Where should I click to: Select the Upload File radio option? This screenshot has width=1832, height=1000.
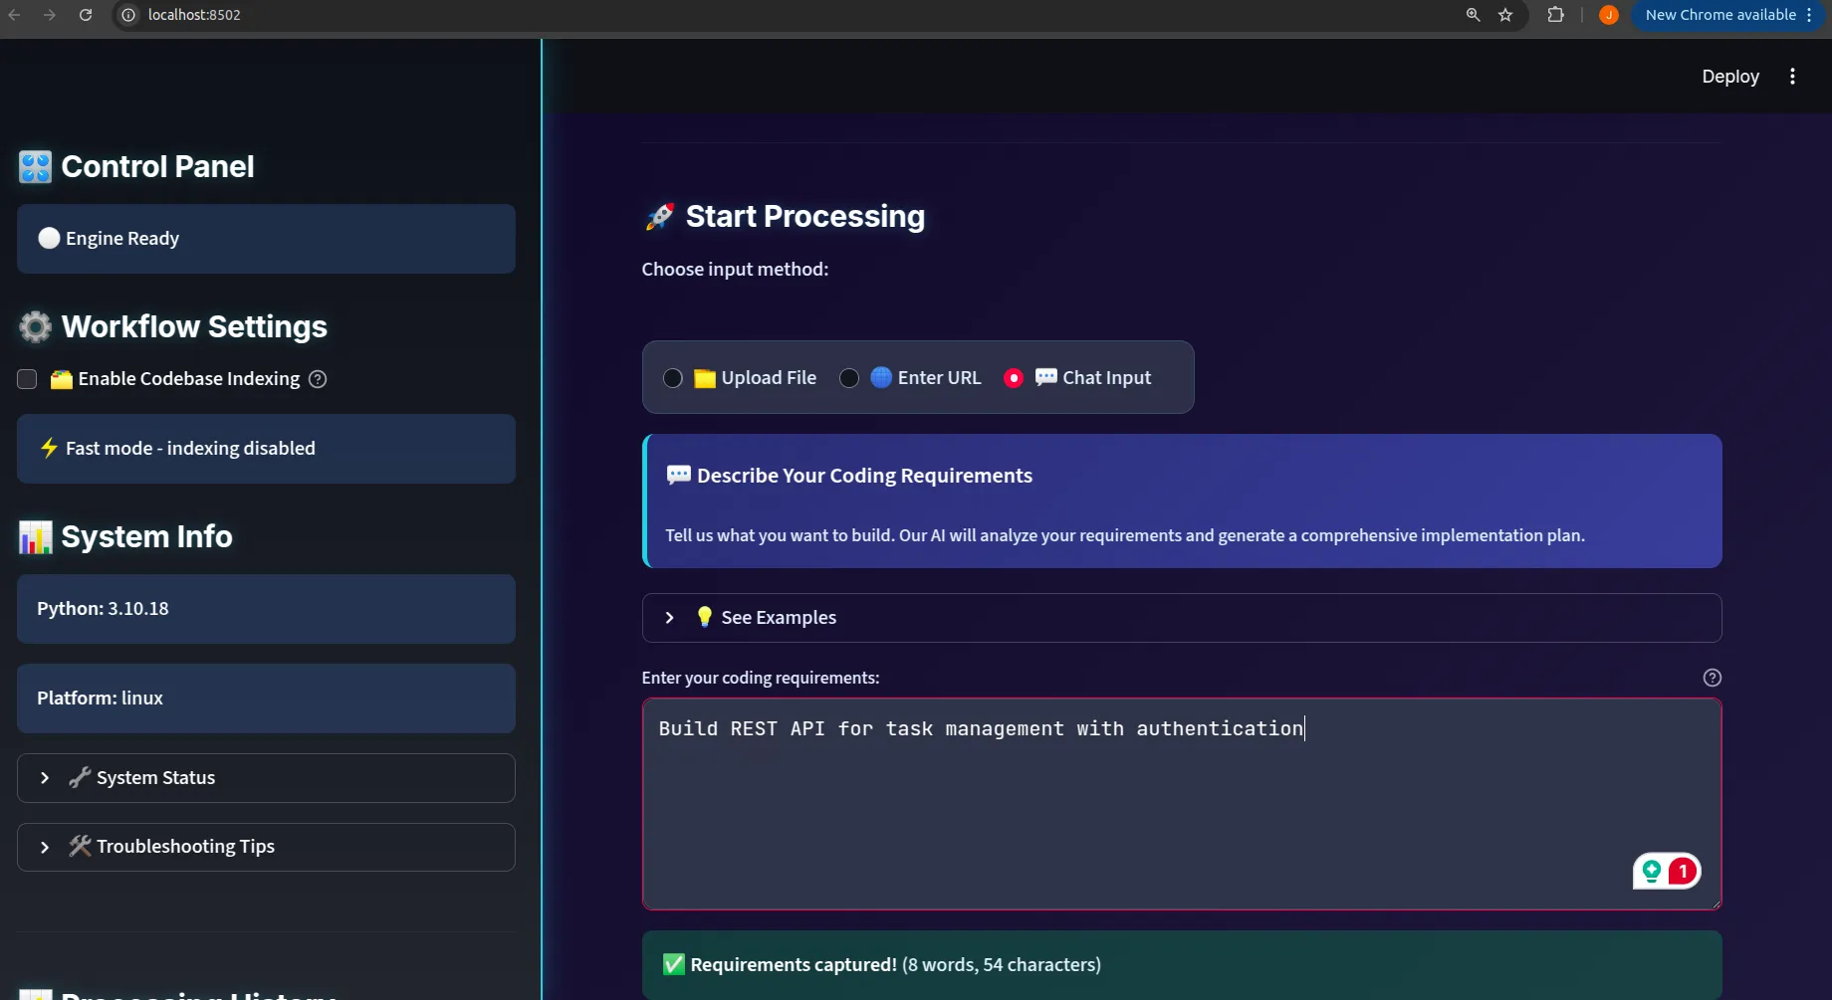pyautogui.click(x=673, y=378)
